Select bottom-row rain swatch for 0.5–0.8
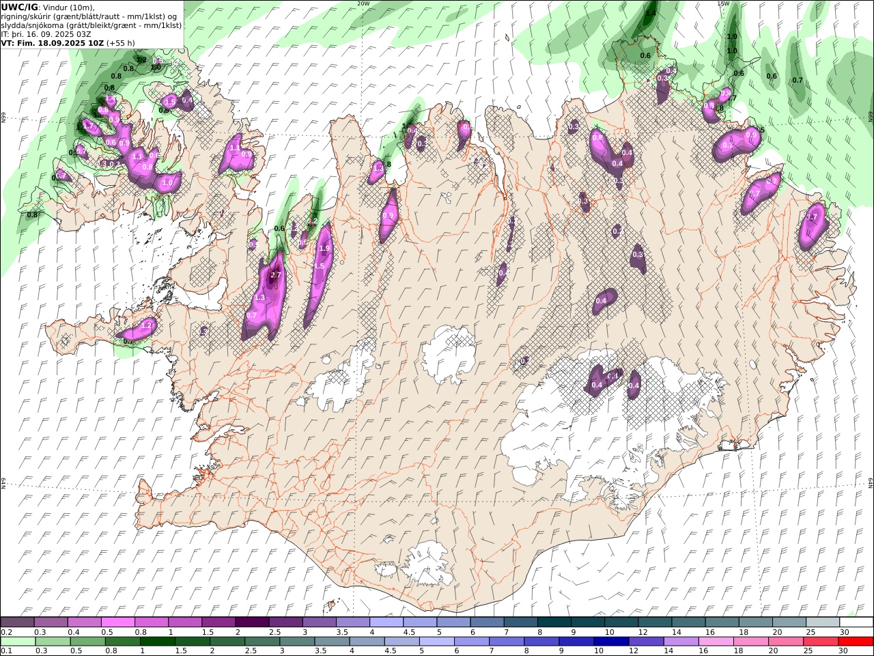The width and height of the screenshot is (874, 656). 87,642
